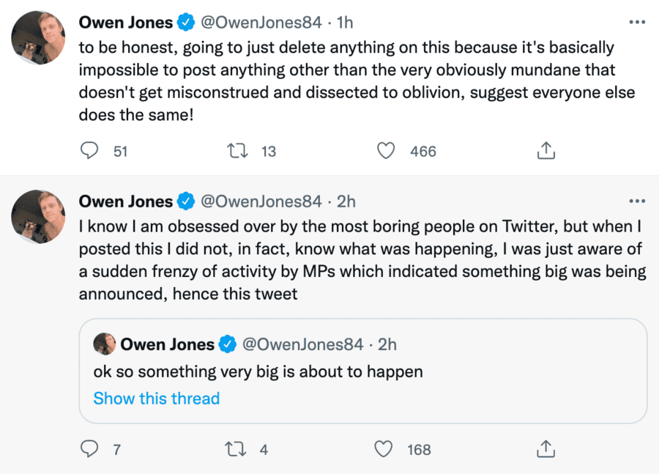Share the second tweet via upload icon
This screenshot has width=659, height=474.
(545, 449)
